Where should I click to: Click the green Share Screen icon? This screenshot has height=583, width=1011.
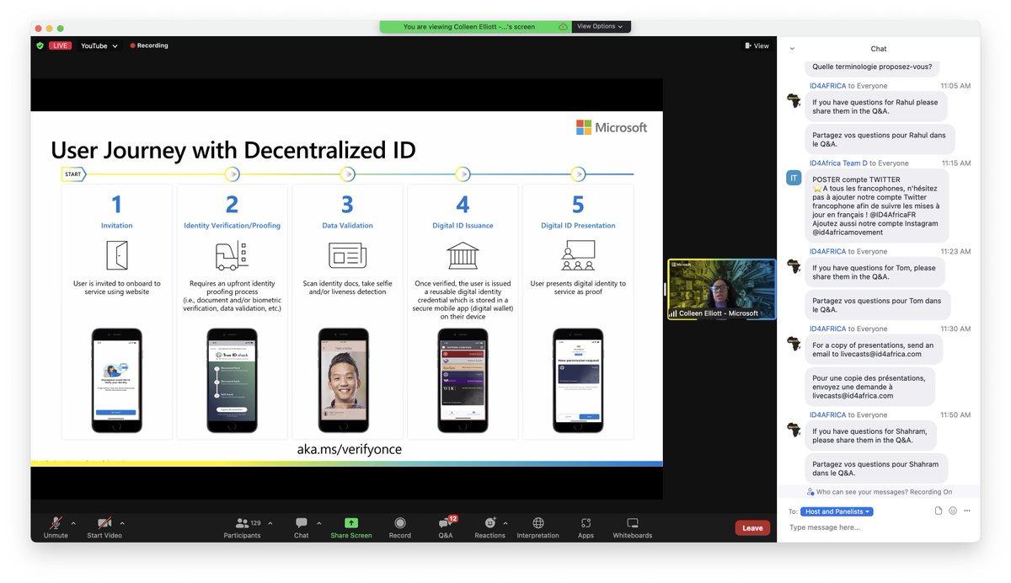click(351, 523)
